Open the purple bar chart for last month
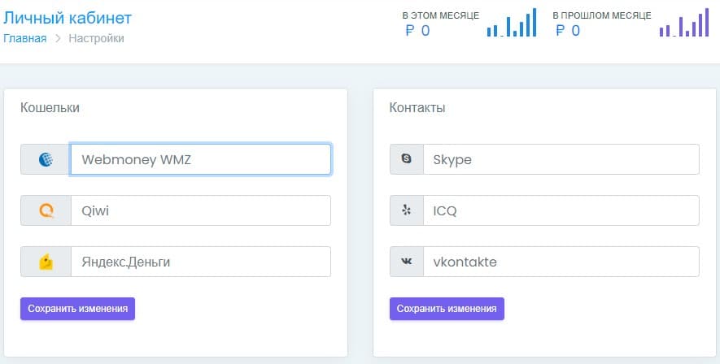720x364 pixels. pos(684,23)
